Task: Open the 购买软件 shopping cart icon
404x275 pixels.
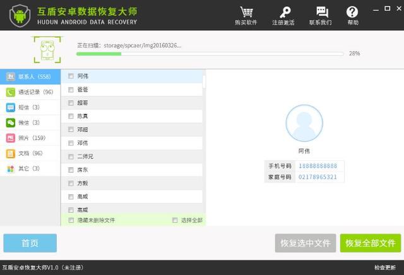Action: pos(246,12)
